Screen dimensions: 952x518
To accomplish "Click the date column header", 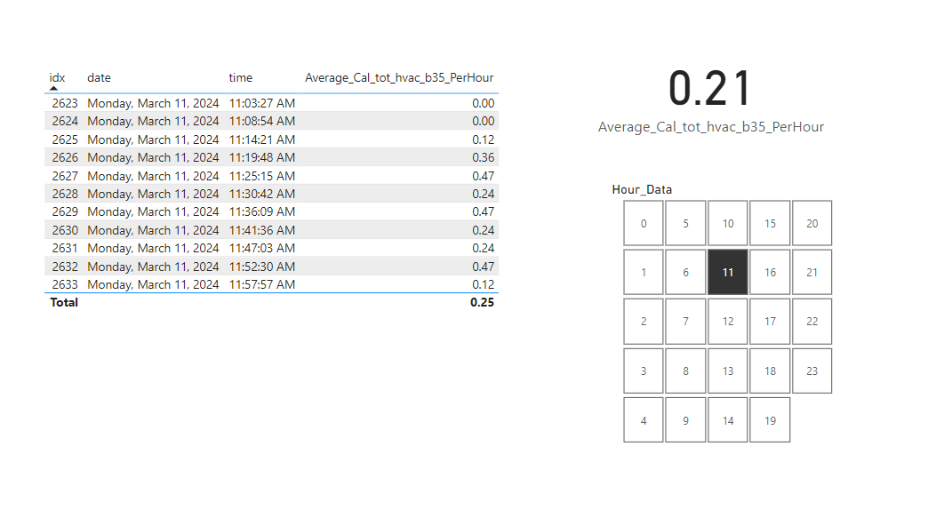I will 99,77.
